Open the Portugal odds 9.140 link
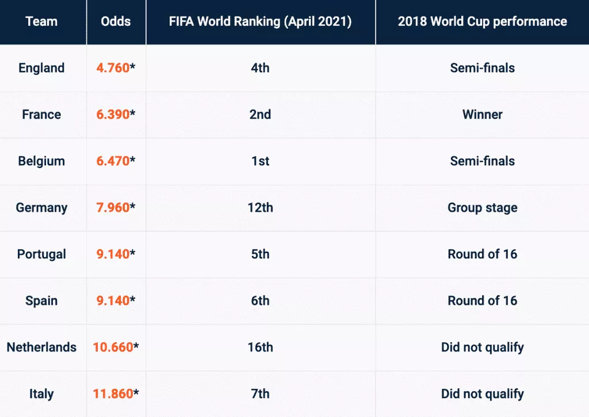The height and width of the screenshot is (417, 589). pyautogui.click(x=113, y=254)
